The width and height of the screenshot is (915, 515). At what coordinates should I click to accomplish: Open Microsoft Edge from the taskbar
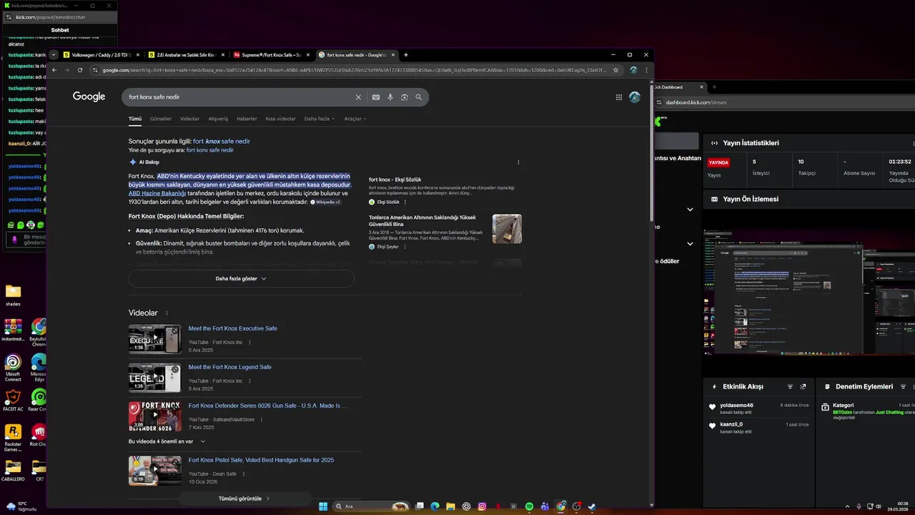click(x=435, y=506)
